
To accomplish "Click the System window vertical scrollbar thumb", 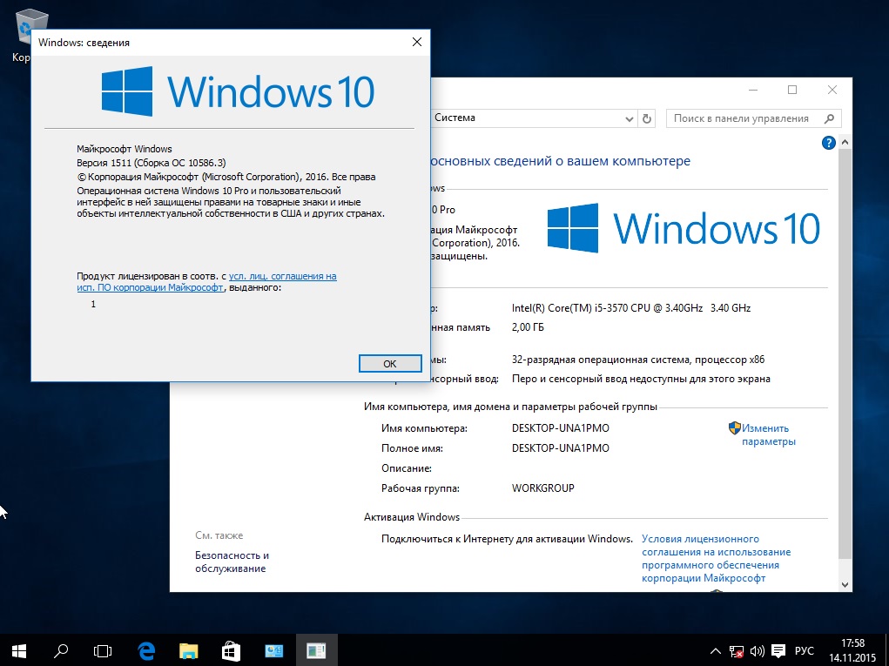I will click(845, 353).
